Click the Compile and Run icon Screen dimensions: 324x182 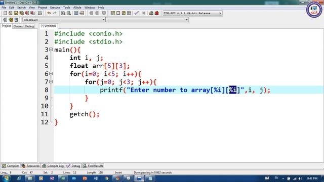tap(124, 13)
